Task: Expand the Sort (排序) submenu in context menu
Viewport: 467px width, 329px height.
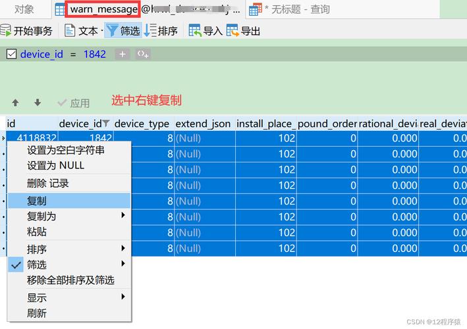Action: point(69,249)
